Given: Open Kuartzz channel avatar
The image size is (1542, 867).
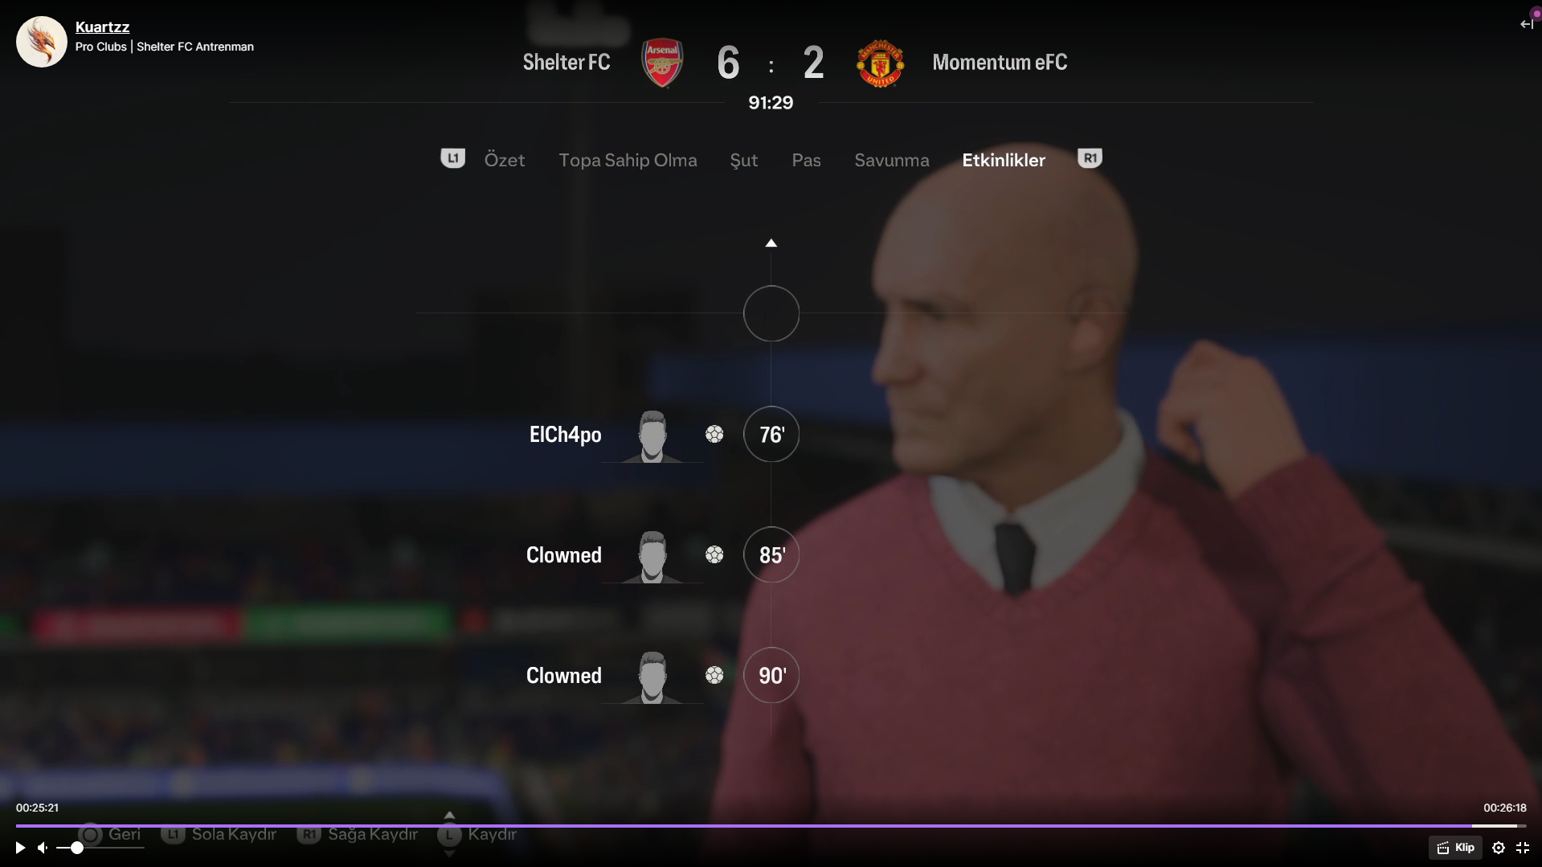Looking at the screenshot, I should tap(42, 42).
